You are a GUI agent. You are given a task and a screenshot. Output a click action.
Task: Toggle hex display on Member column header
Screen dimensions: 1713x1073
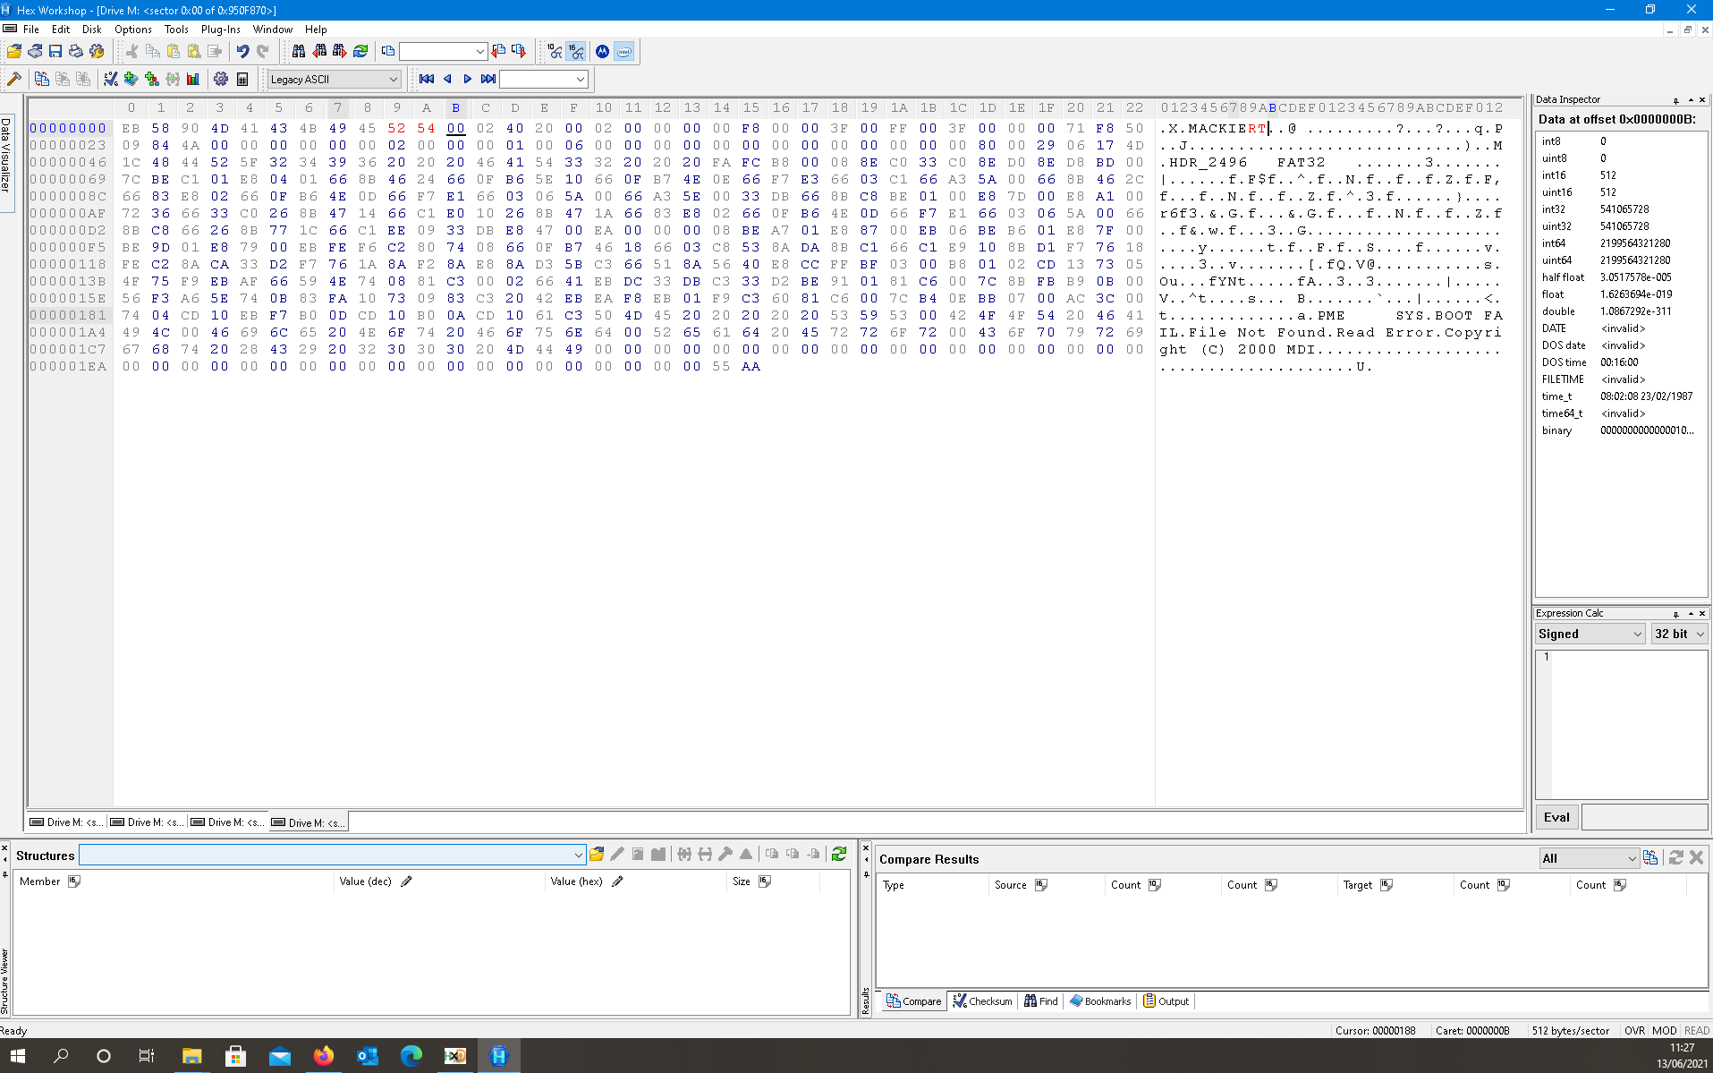click(74, 881)
